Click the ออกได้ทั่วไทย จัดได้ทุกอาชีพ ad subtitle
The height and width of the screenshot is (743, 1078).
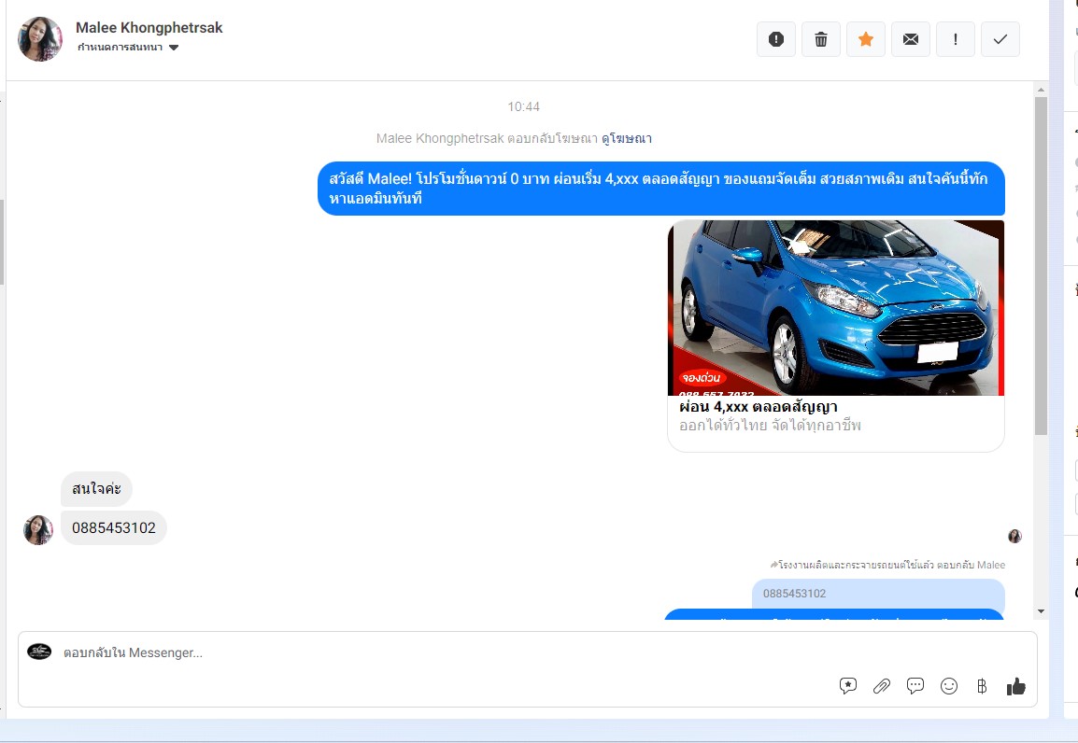(770, 426)
